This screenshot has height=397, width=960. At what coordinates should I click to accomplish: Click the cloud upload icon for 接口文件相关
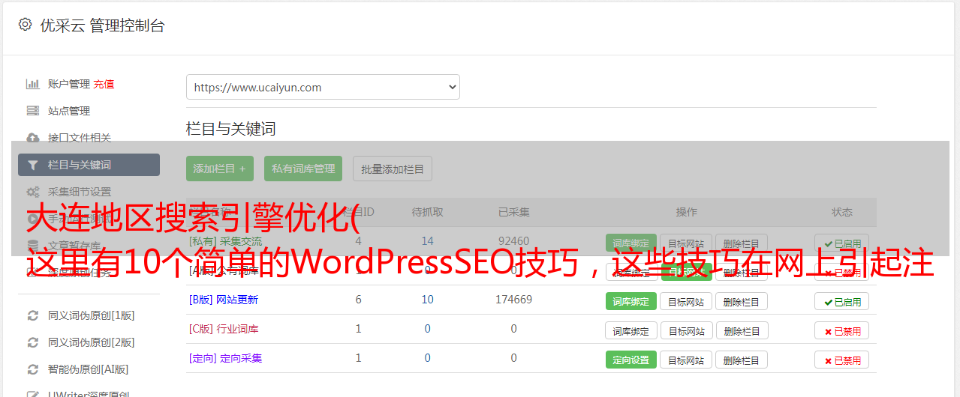pos(32,138)
